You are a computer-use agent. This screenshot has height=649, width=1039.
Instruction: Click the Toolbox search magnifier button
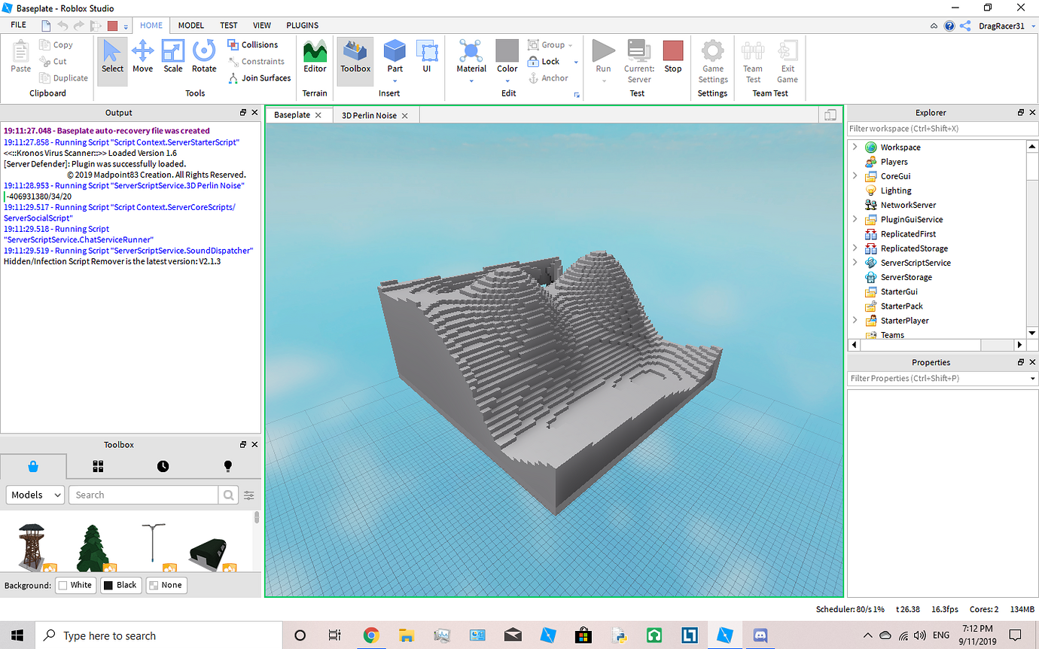(x=228, y=495)
